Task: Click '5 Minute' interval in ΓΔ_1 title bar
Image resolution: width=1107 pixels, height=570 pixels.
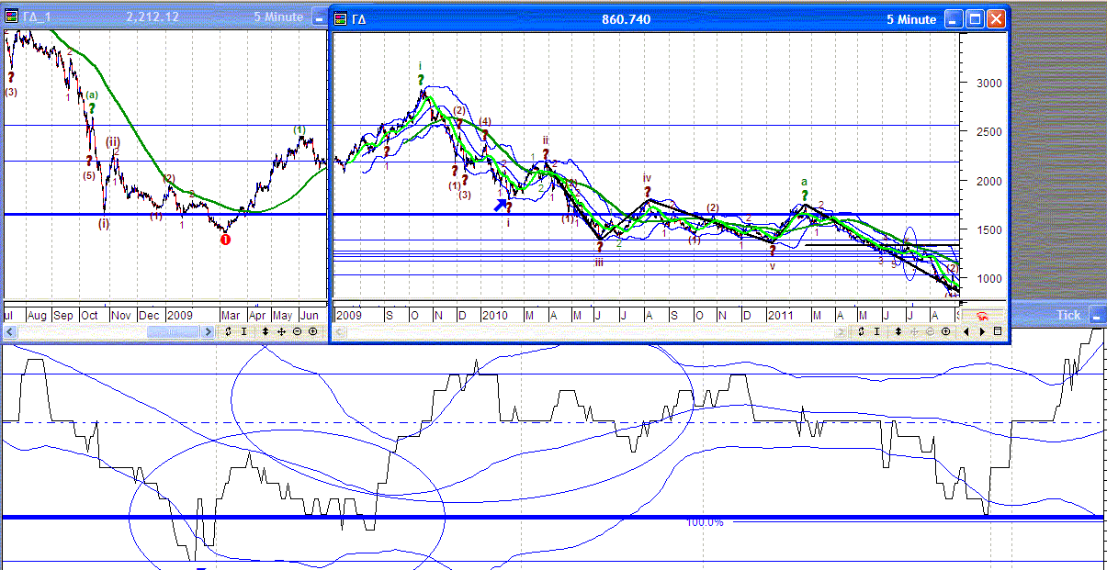Action: coord(279,18)
